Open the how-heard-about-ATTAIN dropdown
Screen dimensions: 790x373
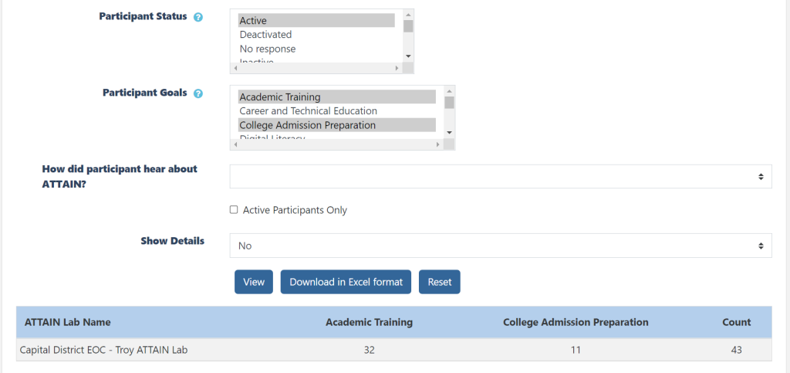(500, 177)
